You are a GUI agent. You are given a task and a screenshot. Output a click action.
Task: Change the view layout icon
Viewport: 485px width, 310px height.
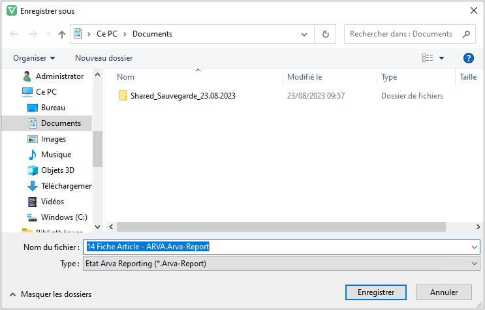click(428, 58)
